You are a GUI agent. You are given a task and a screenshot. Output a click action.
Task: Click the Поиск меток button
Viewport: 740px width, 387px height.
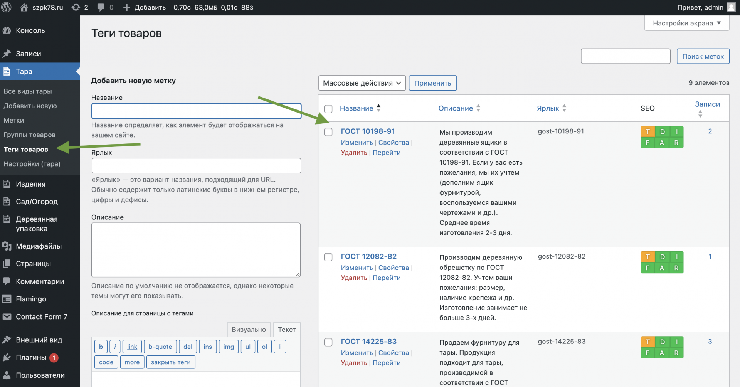point(703,56)
